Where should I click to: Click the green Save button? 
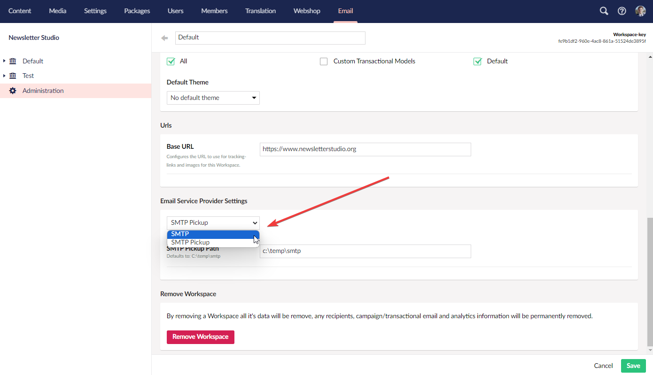(x=633, y=366)
